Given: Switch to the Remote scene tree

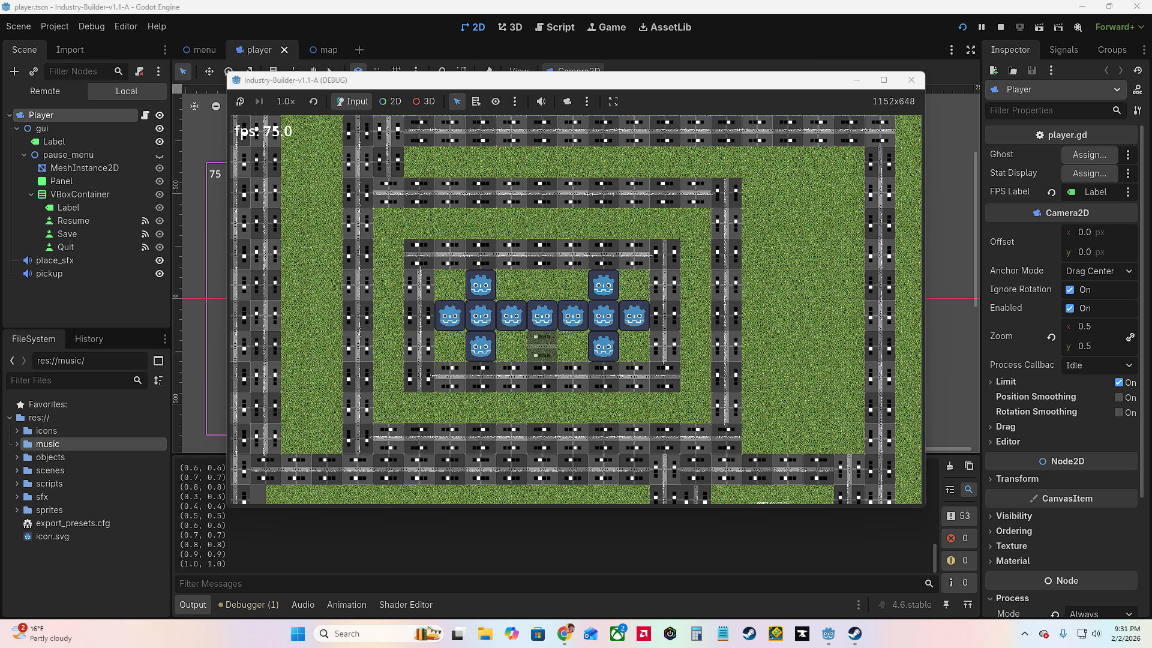Looking at the screenshot, I should click(x=45, y=91).
